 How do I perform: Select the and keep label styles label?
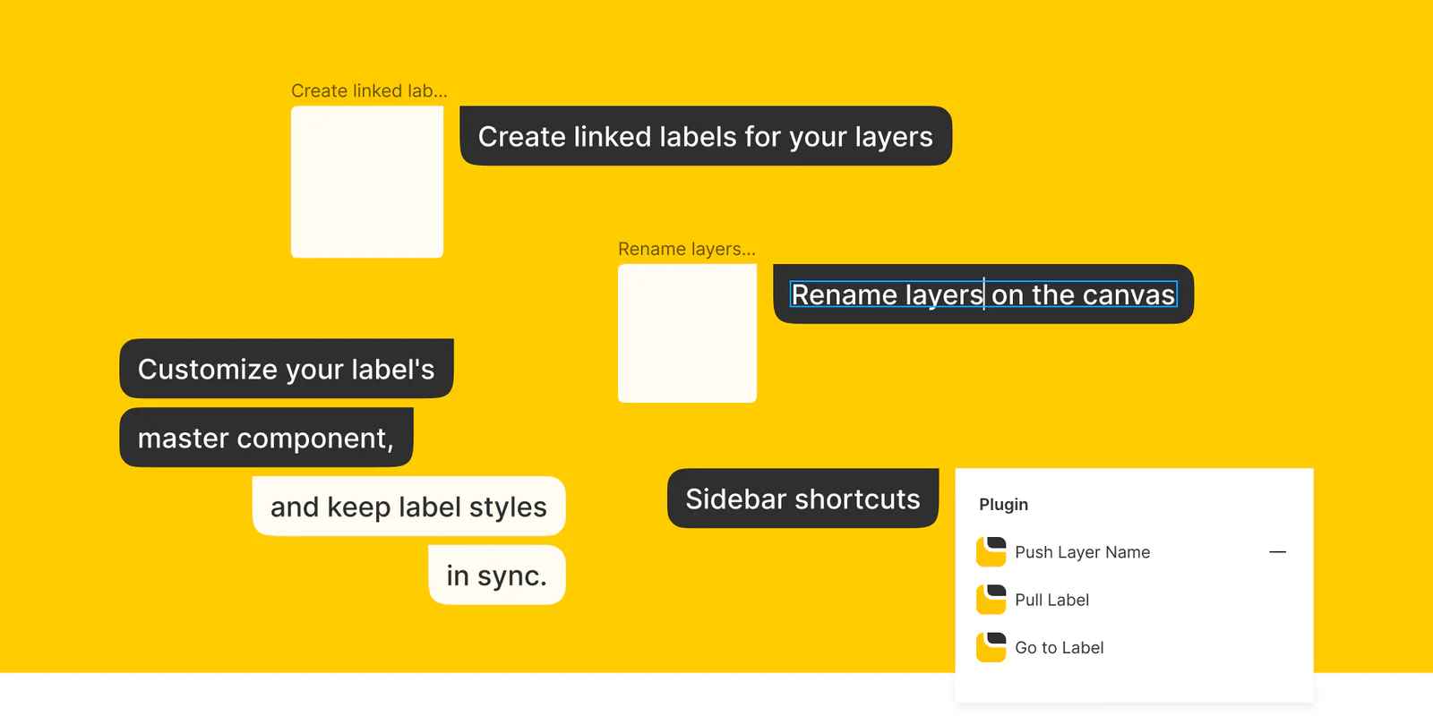tap(408, 507)
